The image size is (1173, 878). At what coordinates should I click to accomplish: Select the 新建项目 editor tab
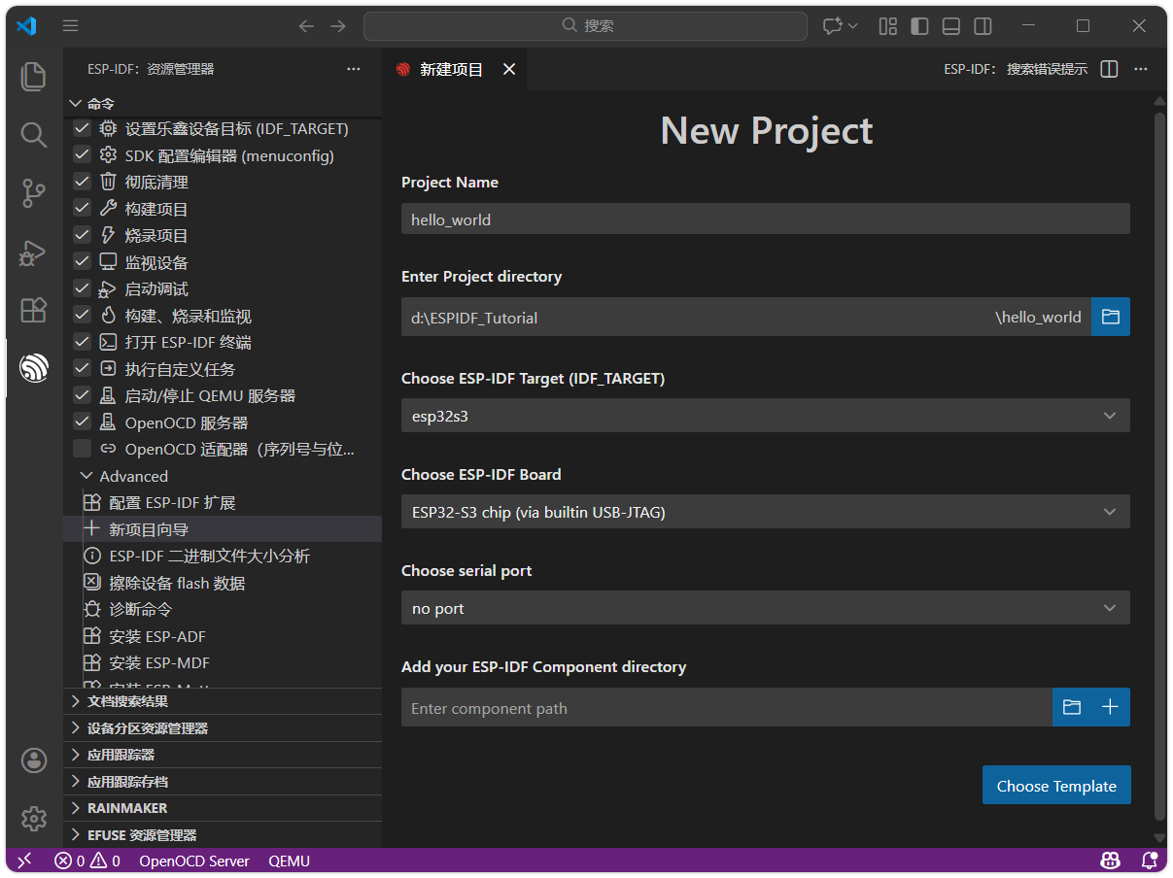click(x=451, y=70)
